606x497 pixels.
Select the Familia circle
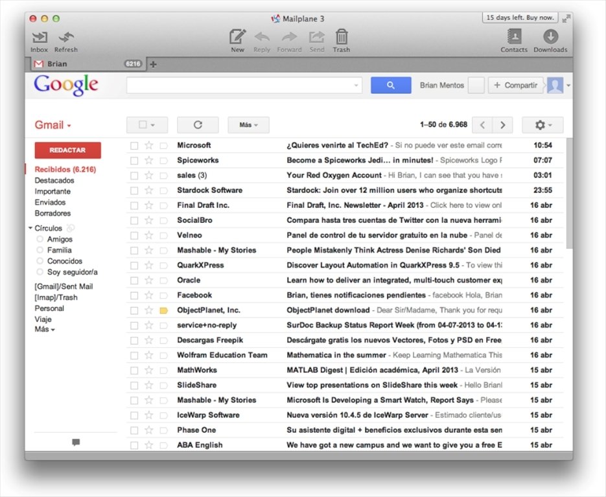59,250
